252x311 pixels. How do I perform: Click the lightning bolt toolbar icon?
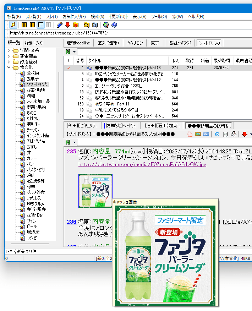click(13, 25)
